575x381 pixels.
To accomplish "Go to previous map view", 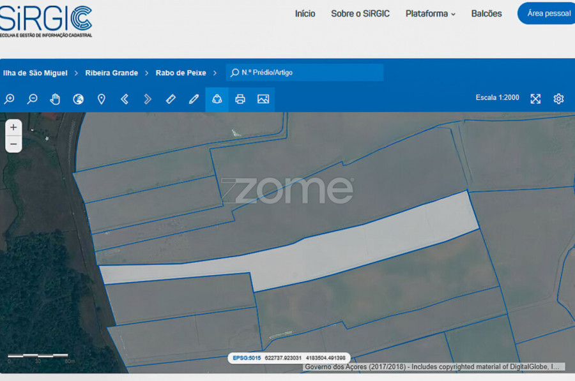I will (125, 99).
